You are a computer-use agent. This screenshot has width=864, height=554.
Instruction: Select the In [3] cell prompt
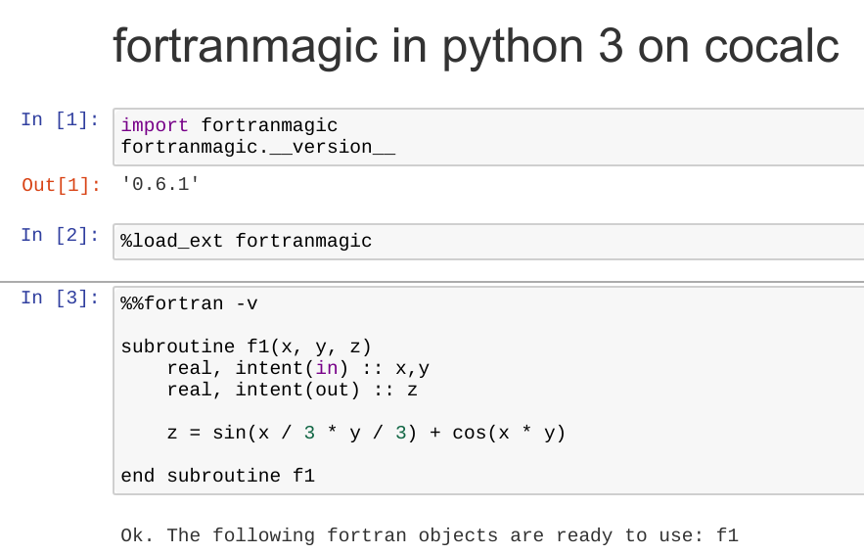click(60, 298)
